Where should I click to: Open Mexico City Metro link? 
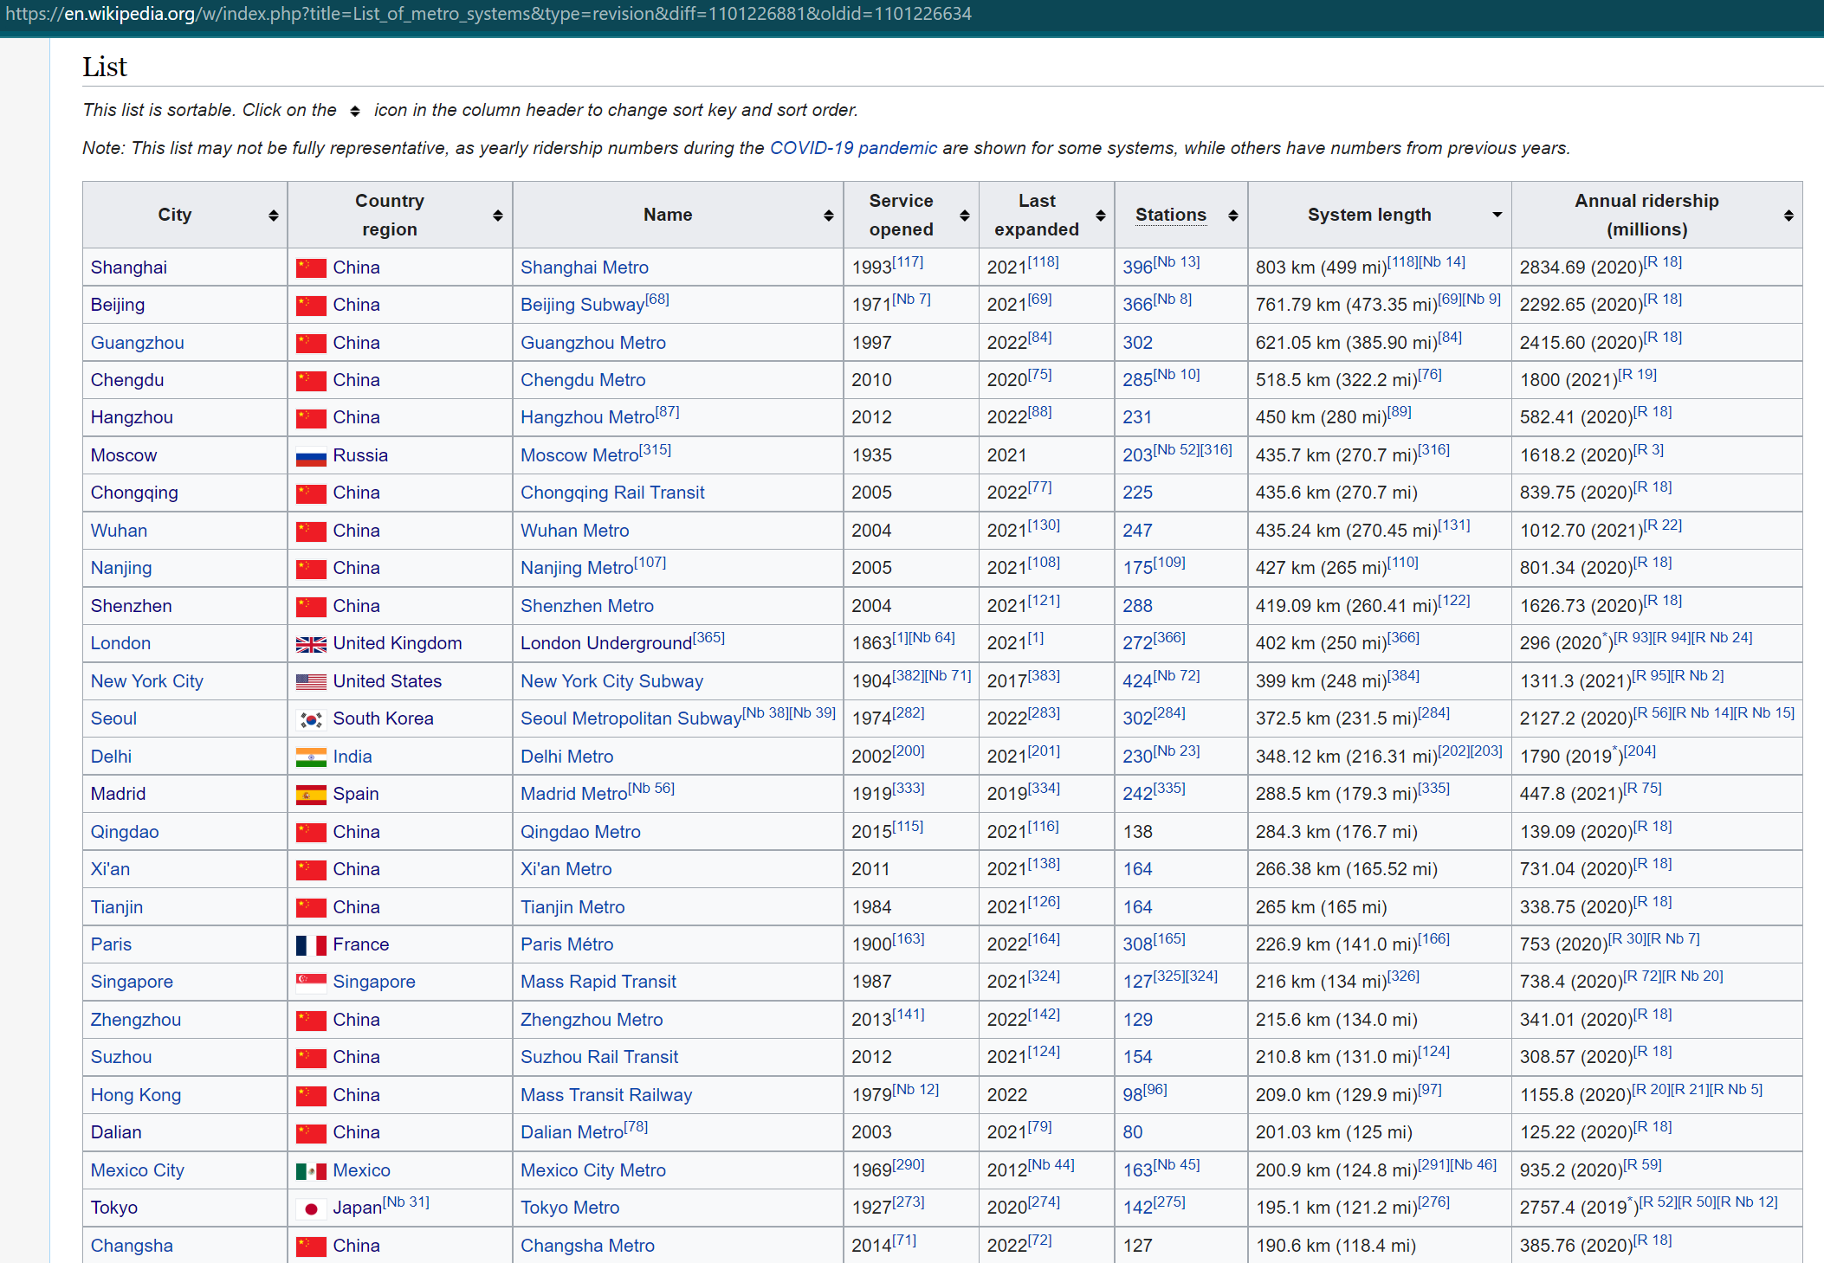tap(593, 1170)
